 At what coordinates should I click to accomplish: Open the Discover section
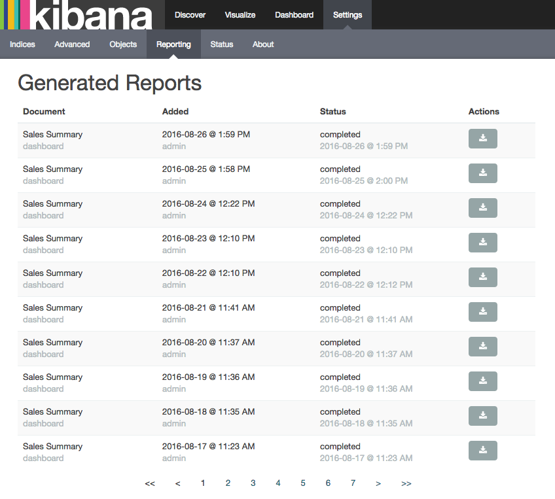tap(190, 15)
